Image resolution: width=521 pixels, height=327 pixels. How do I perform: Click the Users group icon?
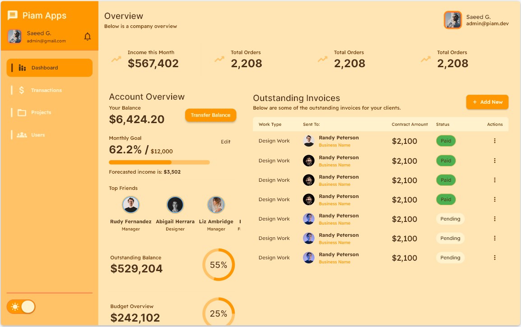coord(22,135)
